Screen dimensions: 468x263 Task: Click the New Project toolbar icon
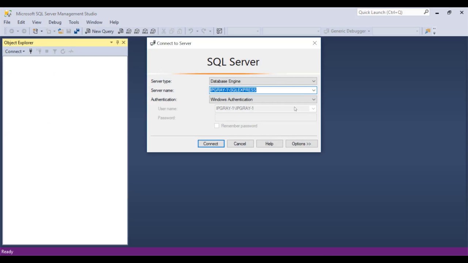point(35,31)
